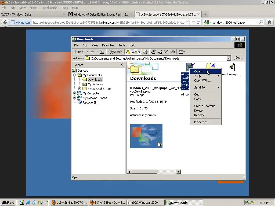This screenshot has width=275, height=206.
Task: Click the Show Desktop quick launch icon
Action: coord(22,203)
